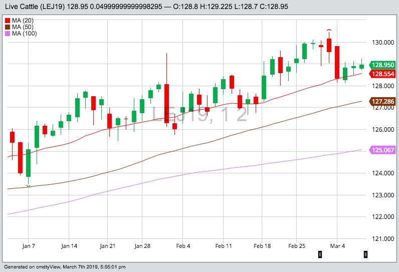The width and height of the screenshot is (399, 272).
Task: Toggle the MA (20) legend label
Action: coord(23,20)
